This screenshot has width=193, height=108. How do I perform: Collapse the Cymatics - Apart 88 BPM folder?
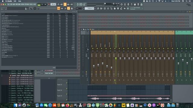click(21, 73)
